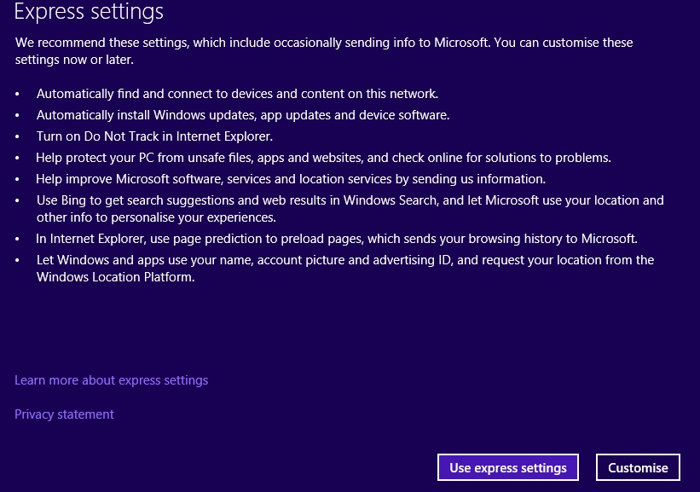Click 'other info to personalise your experiences' line
The width and height of the screenshot is (700, 492).
point(156,217)
